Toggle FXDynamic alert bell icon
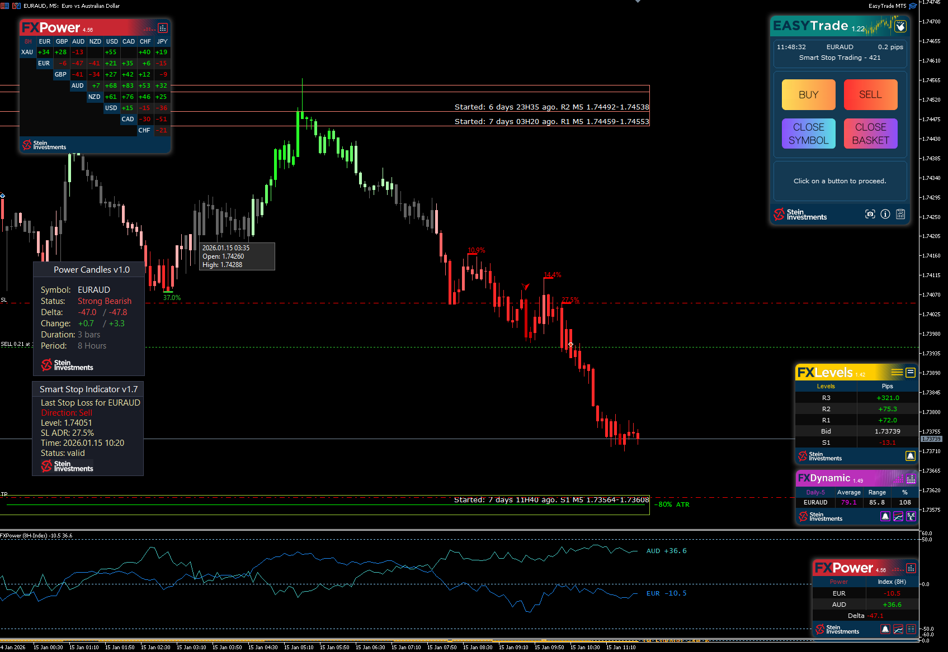Image resolution: width=948 pixels, height=652 pixels. 885,517
